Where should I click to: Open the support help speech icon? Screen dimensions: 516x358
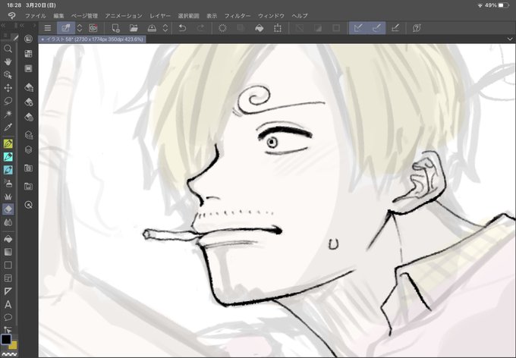click(x=417, y=28)
